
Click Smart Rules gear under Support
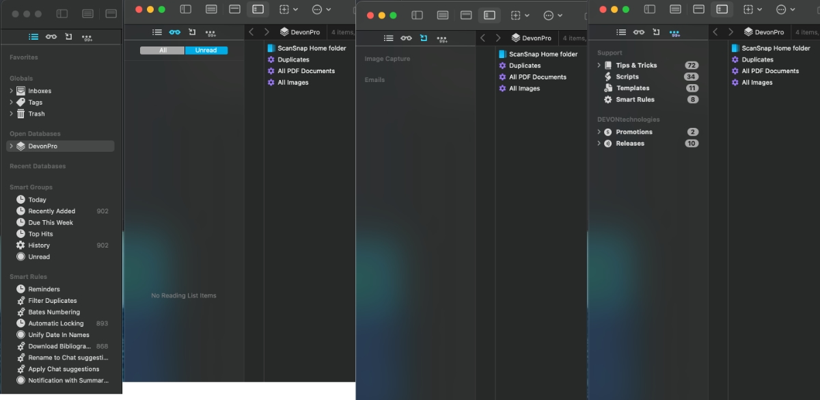tap(608, 100)
